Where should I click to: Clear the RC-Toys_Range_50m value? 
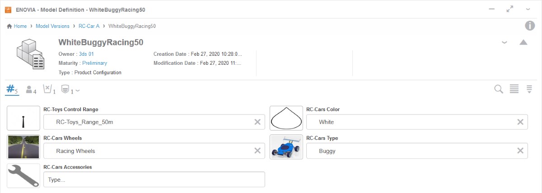coord(257,122)
